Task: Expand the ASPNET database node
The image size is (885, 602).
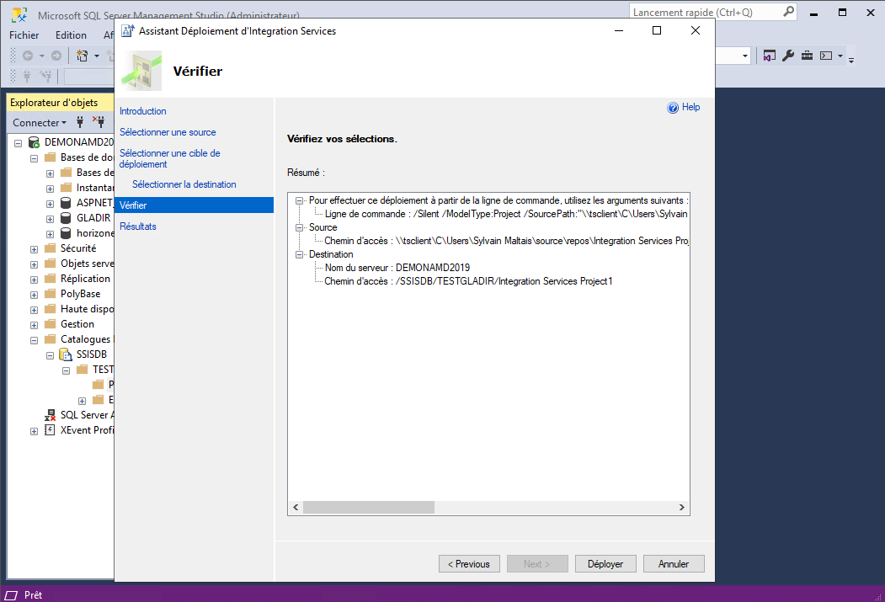Action: pos(50,204)
